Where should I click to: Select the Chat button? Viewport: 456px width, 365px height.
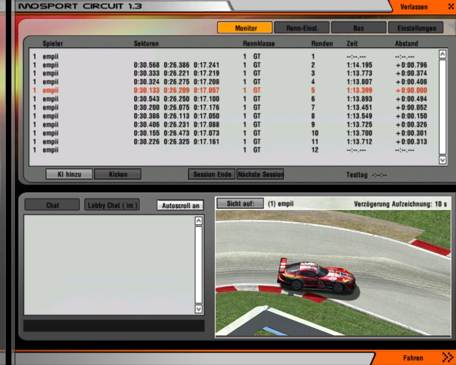pos(52,205)
